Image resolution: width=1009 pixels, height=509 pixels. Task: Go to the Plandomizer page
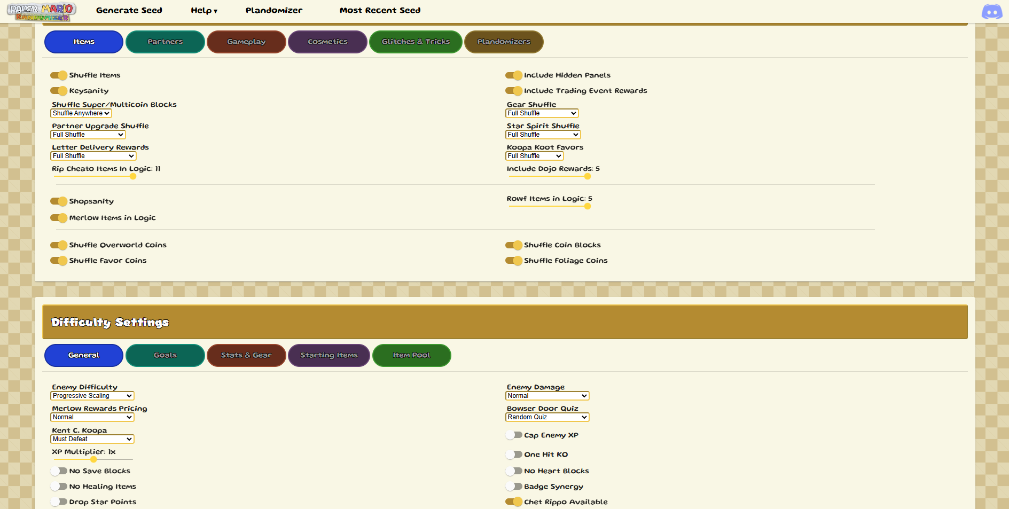point(274,10)
